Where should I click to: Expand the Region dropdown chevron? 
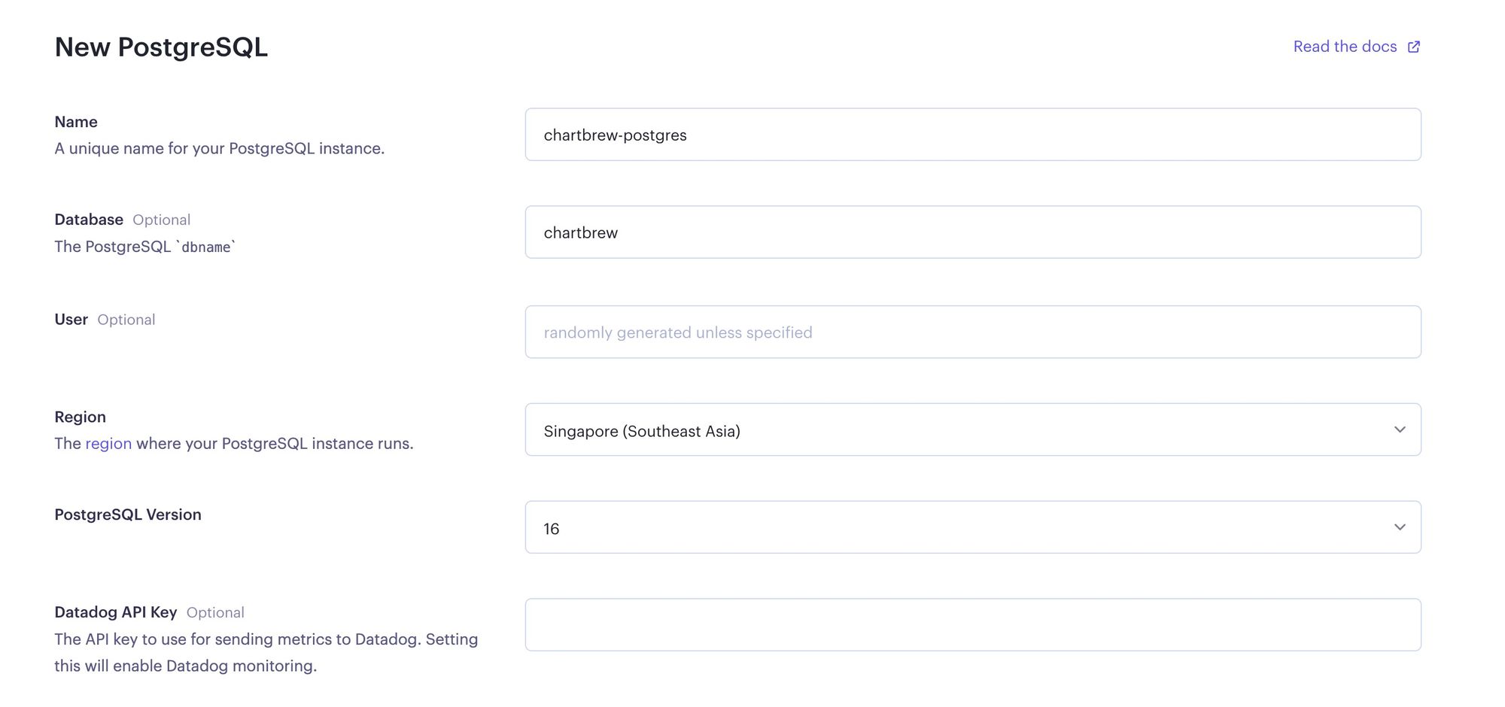tap(1400, 429)
